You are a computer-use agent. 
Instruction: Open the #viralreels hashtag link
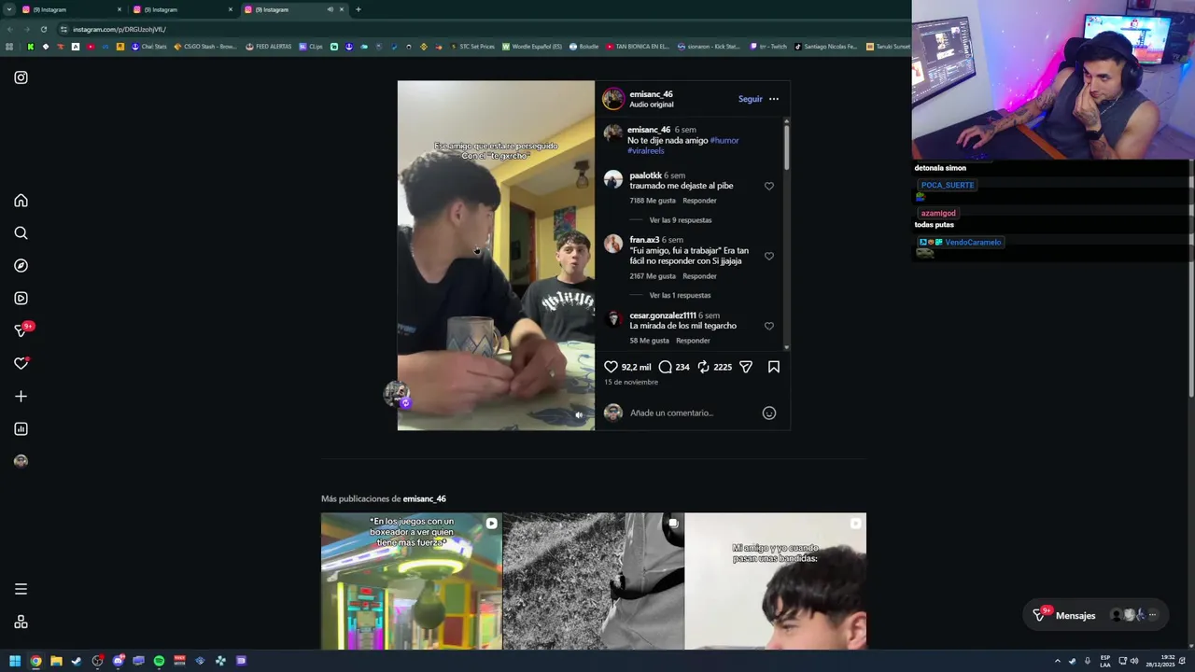click(x=646, y=151)
